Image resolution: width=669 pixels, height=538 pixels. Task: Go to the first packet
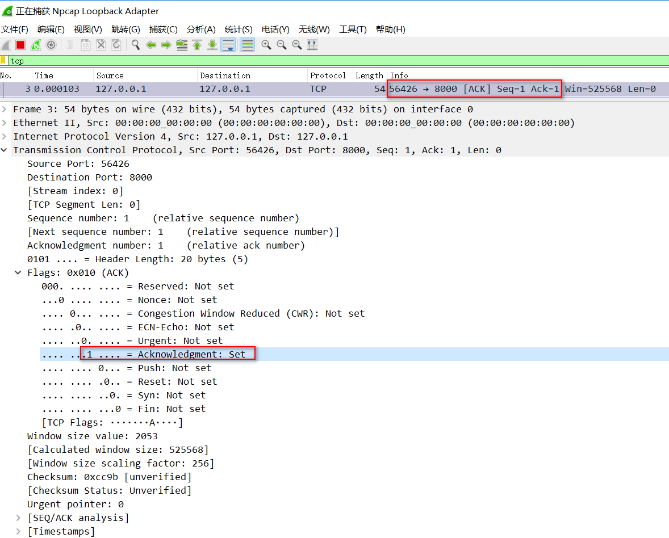tap(197, 45)
